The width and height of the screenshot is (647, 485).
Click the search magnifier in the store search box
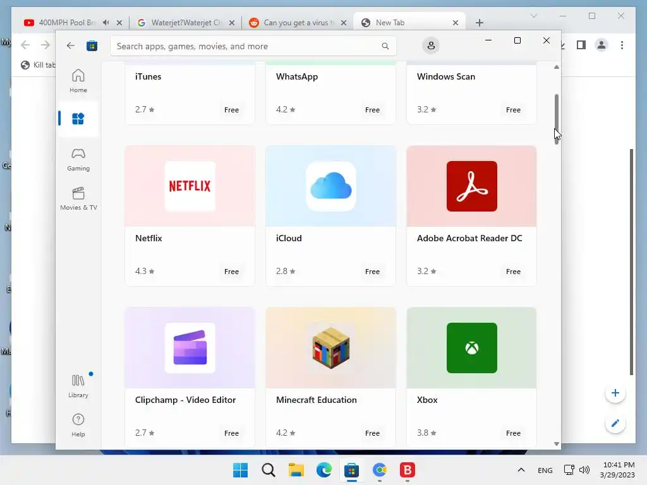(x=385, y=45)
